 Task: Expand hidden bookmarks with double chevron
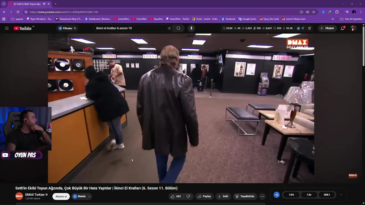click(332, 19)
